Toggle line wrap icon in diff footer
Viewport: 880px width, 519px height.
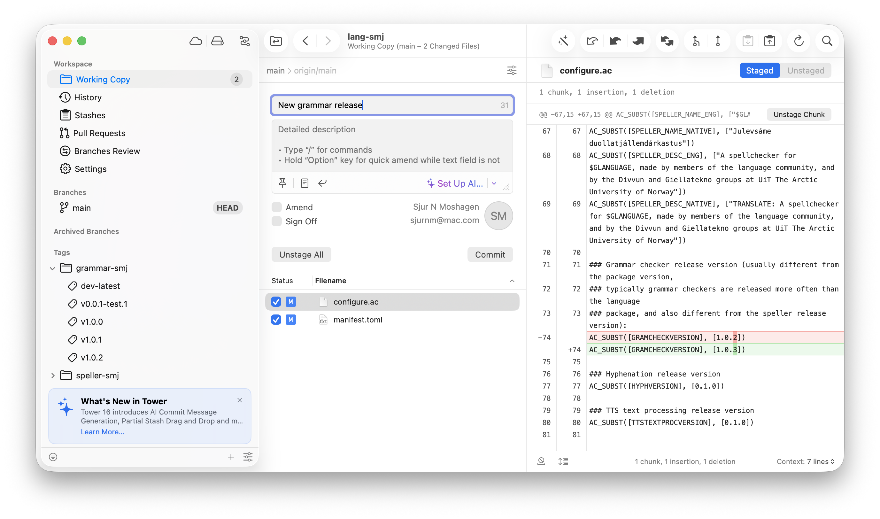(563, 462)
